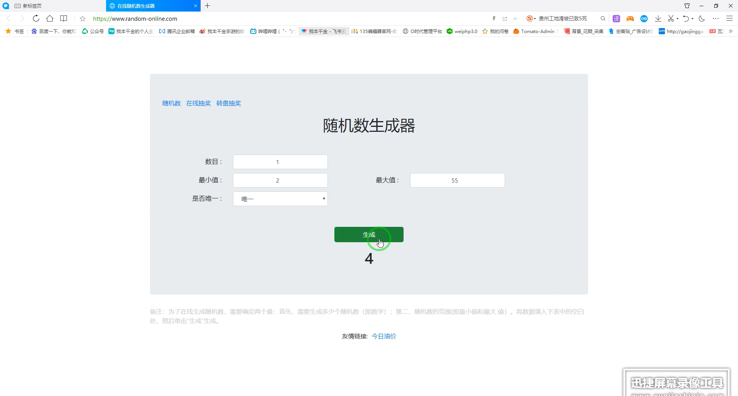
Task: Open the downloads arrow icon
Action: tap(658, 18)
